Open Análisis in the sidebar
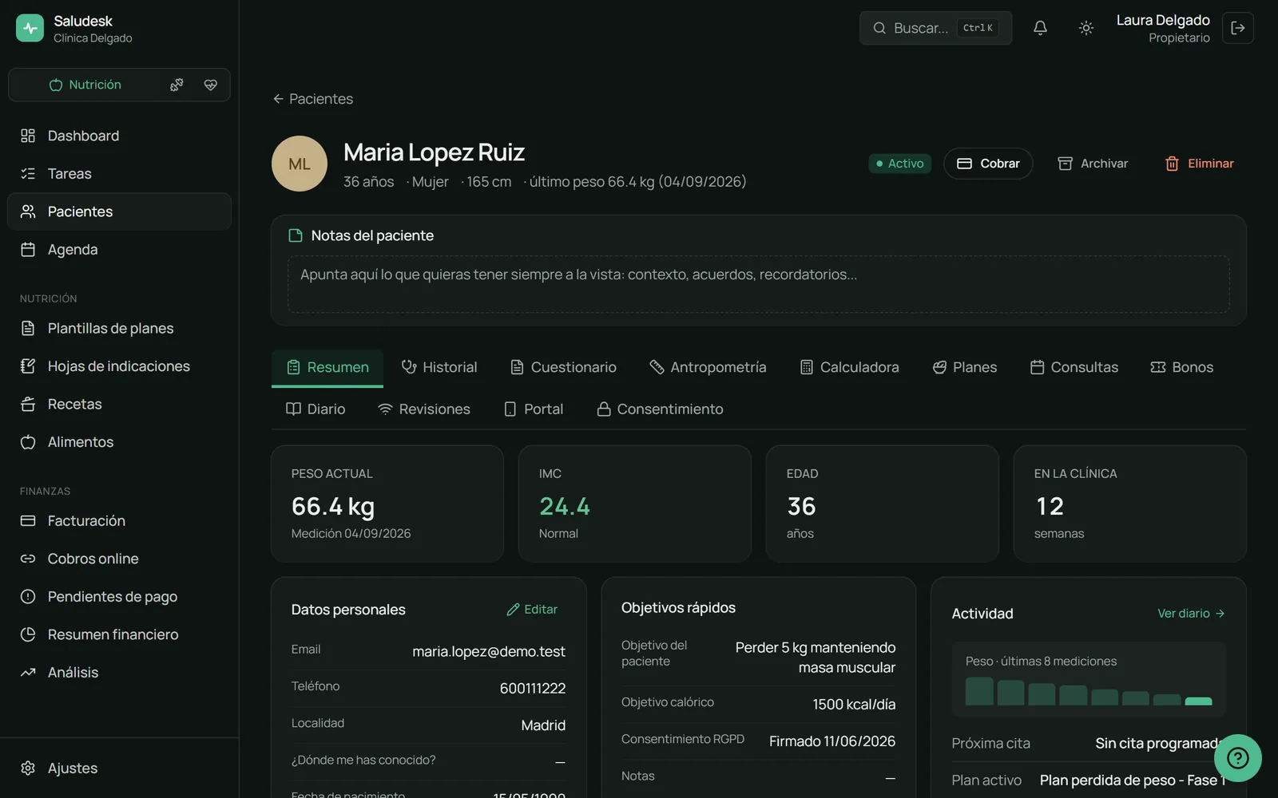1278x798 pixels. [x=119, y=672]
